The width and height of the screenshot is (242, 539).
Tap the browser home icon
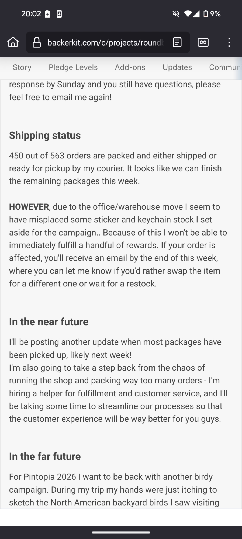point(13,42)
